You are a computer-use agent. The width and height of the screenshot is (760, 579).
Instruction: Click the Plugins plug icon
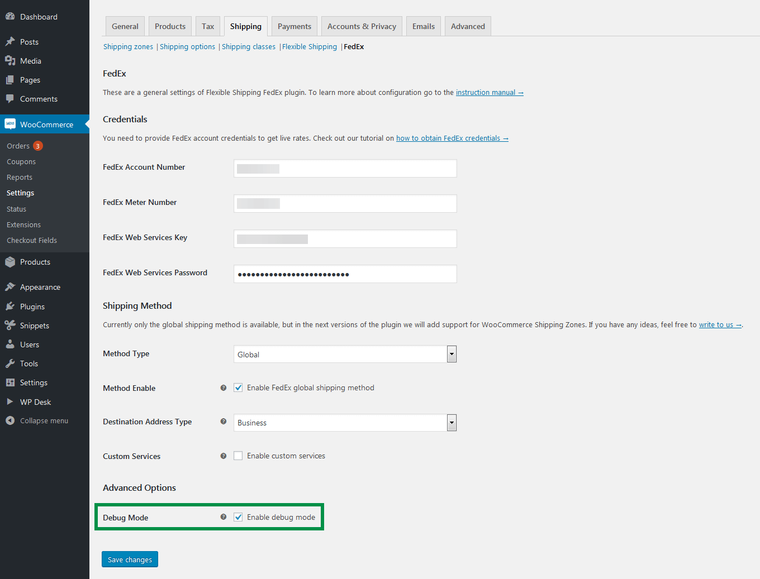coord(10,307)
